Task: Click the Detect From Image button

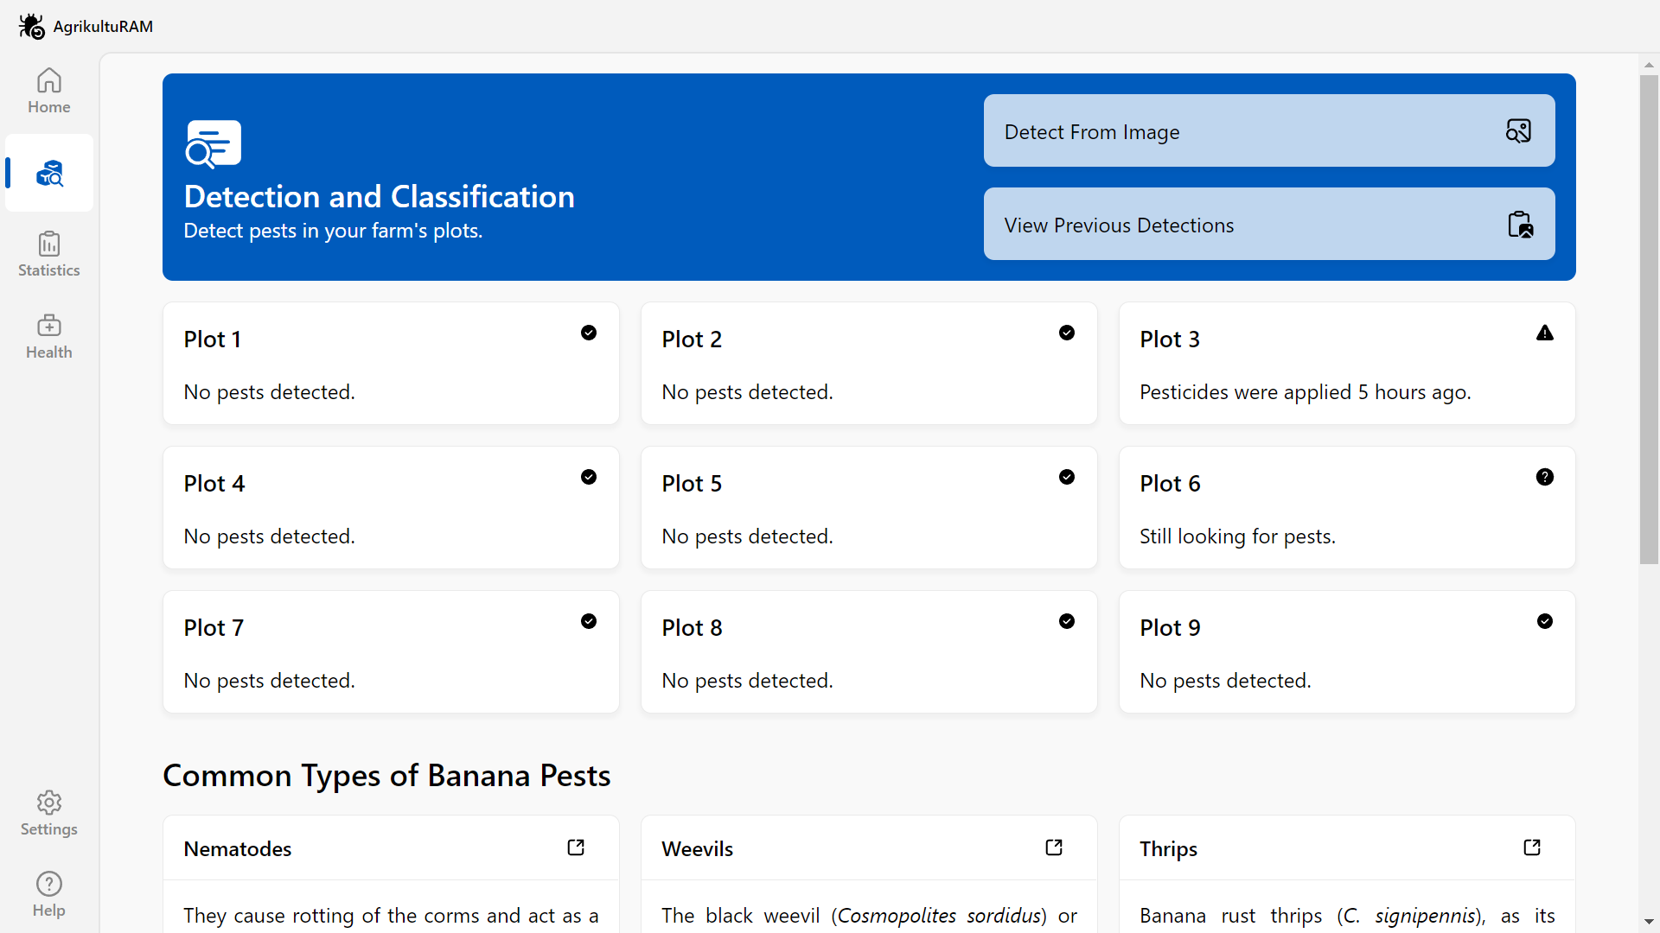Action: pyautogui.click(x=1268, y=131)
